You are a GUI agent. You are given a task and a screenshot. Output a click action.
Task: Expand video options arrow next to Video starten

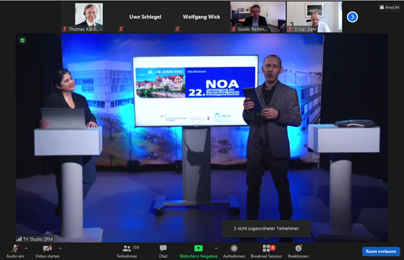[x=60, y=249]
